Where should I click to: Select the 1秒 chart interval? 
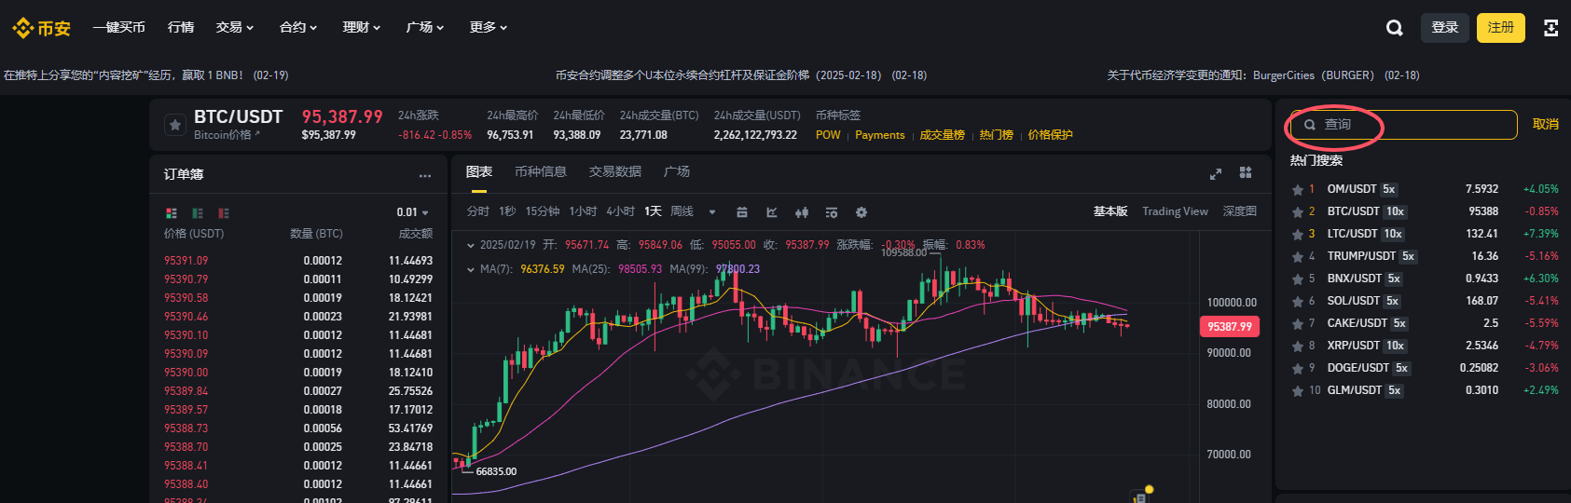pos(507,212)
